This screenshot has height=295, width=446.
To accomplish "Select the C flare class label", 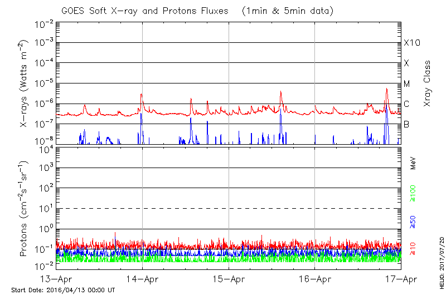I will click(x=406, y=104).
